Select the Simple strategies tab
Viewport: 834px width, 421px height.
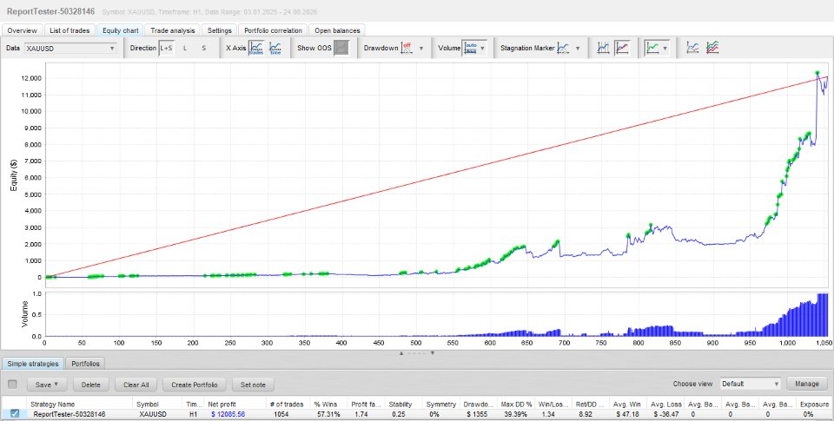33,364
